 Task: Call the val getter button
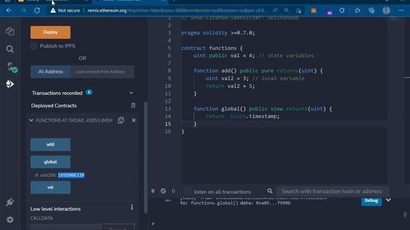coord(51,187)
